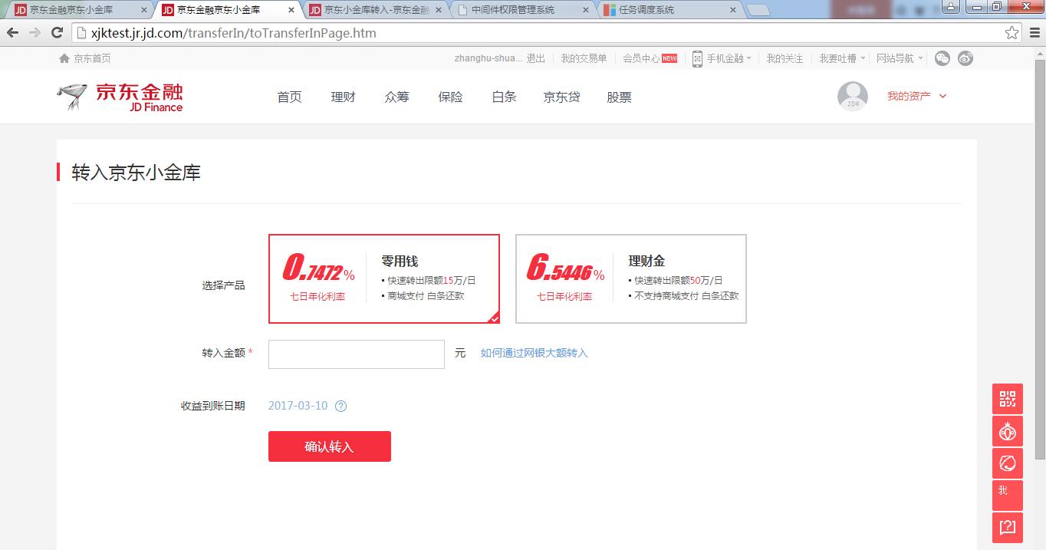Click the 退出 logout link

pos(536,58)
